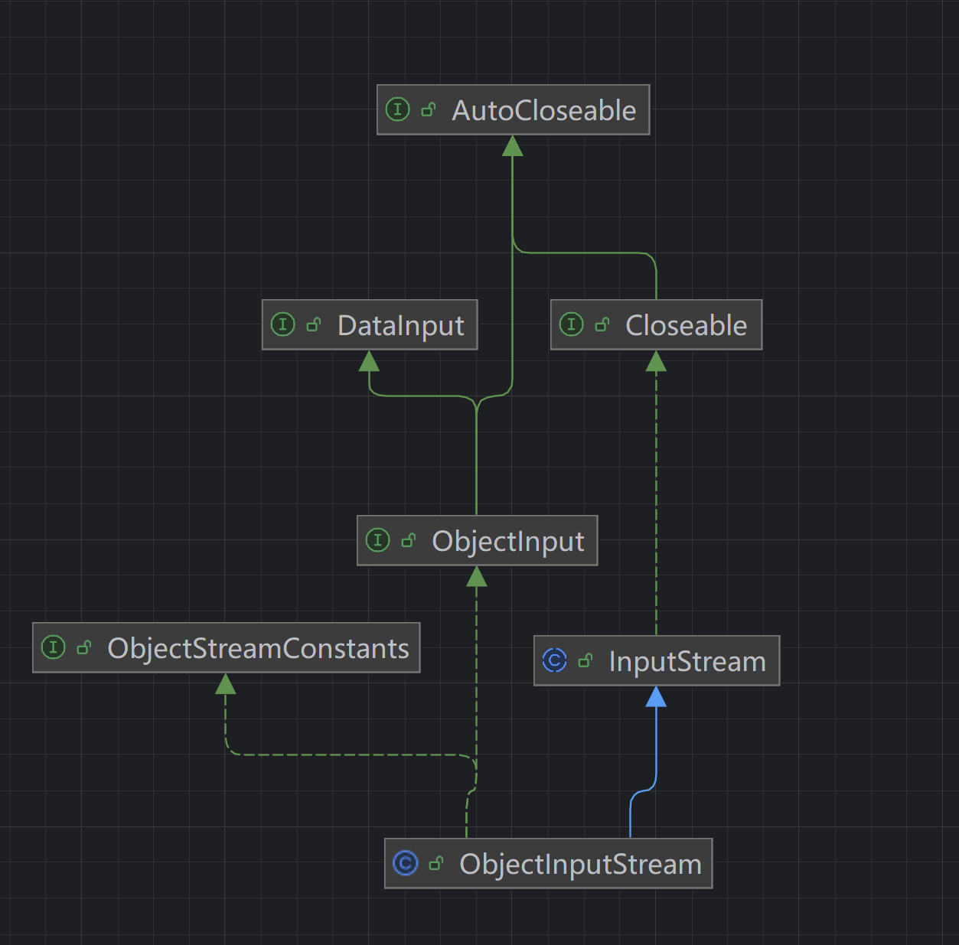Click the public visibility icon on AutoCloseable
The width and height of the screenshot is (959, 945).
click(429, 110)
